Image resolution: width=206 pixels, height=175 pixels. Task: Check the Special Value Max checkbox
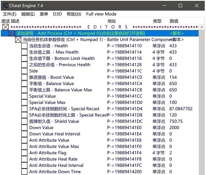click(24, 103)
